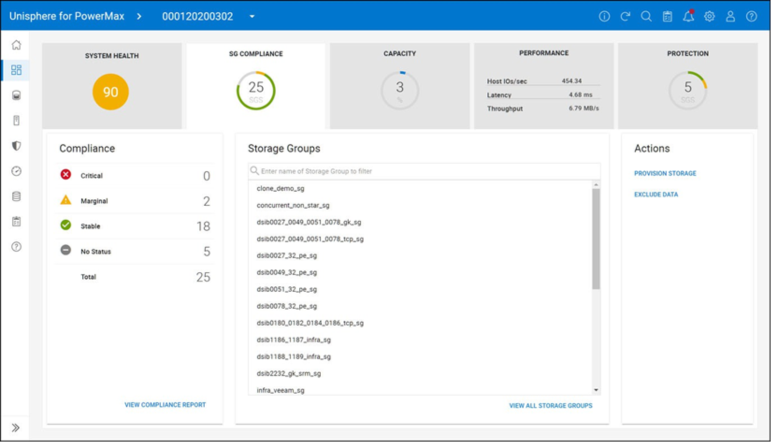Open the help icon in header

coord(752,16)
